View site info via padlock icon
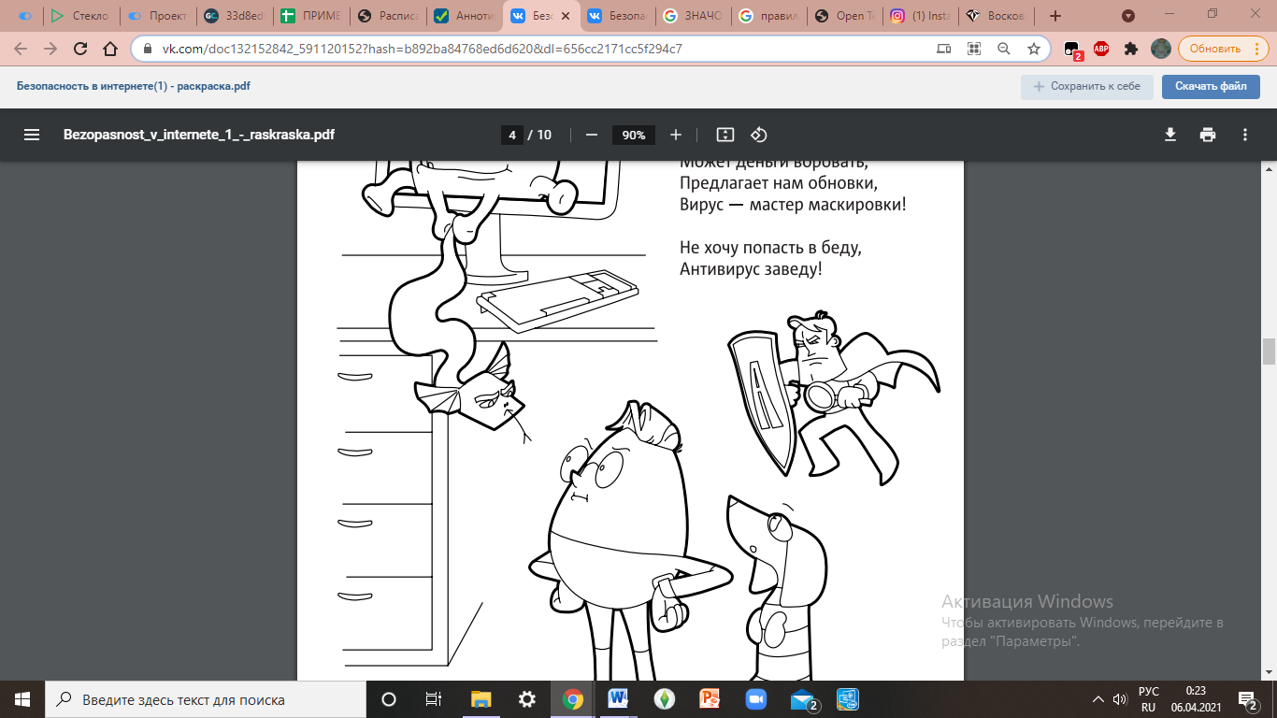 [x=148, y=49]
